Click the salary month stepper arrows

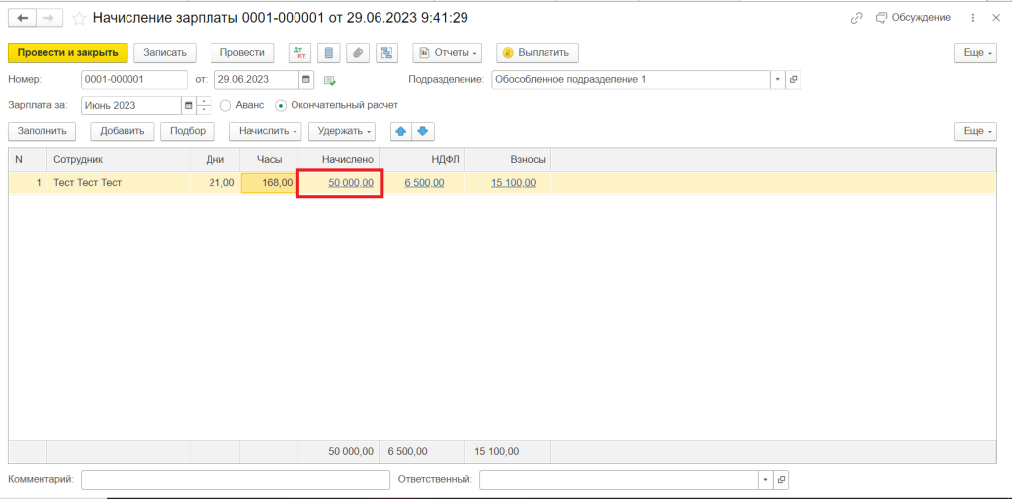(x=204, y=106)
